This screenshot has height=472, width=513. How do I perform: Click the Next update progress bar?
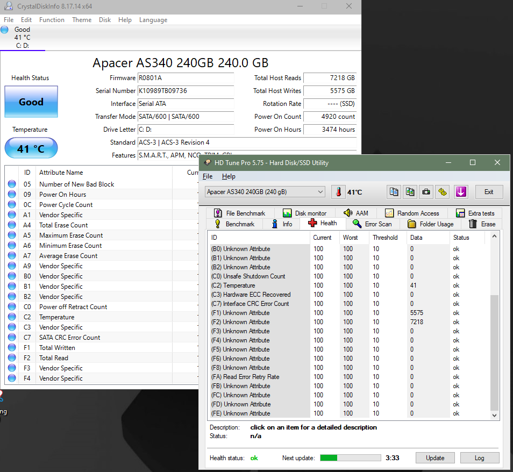click(350, 457)
